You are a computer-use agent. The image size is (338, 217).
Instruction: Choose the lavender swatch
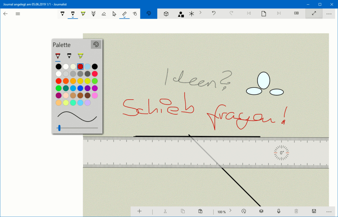[88, 103]
